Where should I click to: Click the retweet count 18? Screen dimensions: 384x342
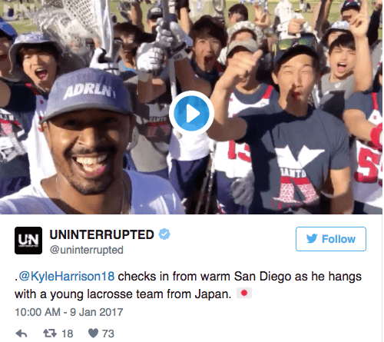click(x=68, y=334)
